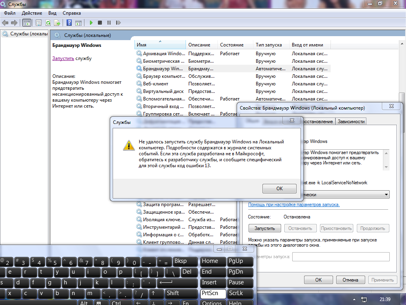Click the Export list toolbar icon
The image size is (406, 305).
[x=57, y=23]
